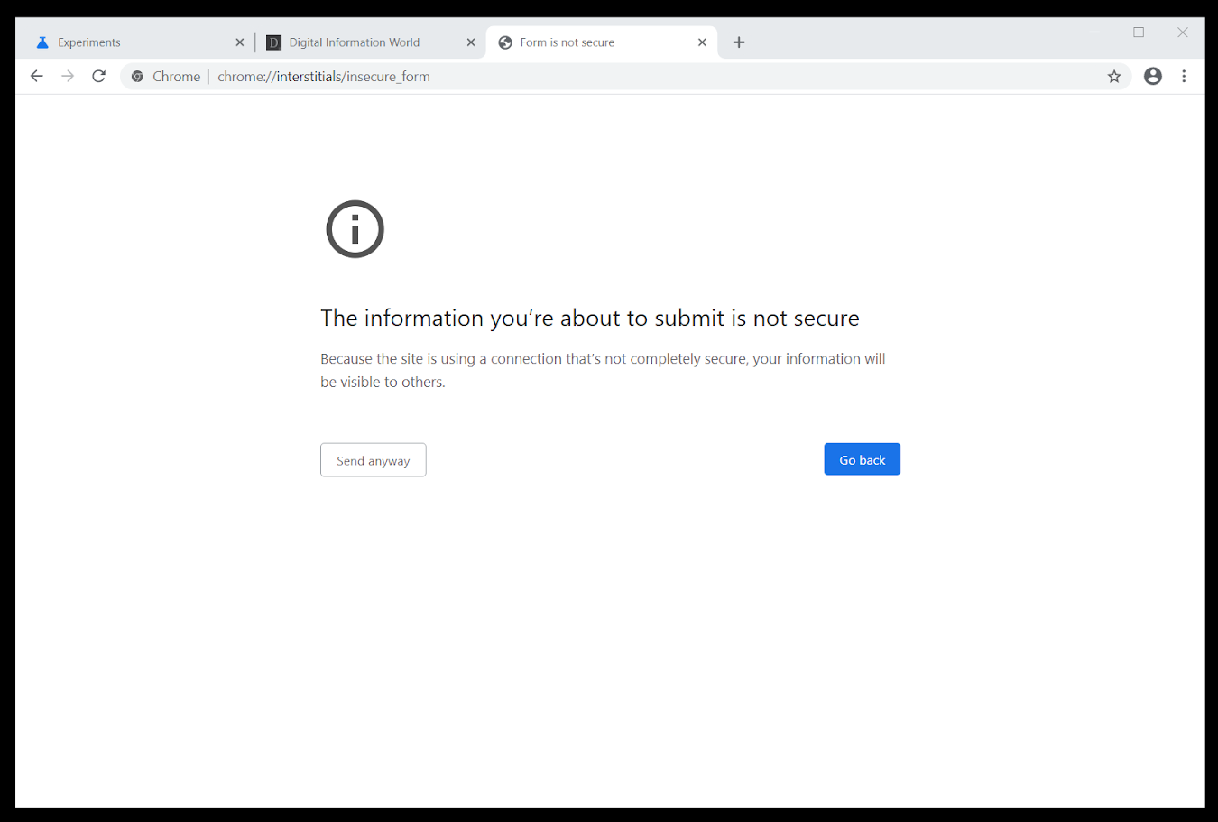Open a new tab with the plus icon
The width and height of the screenshot is (1218, 822).
(x=739, y=42)
